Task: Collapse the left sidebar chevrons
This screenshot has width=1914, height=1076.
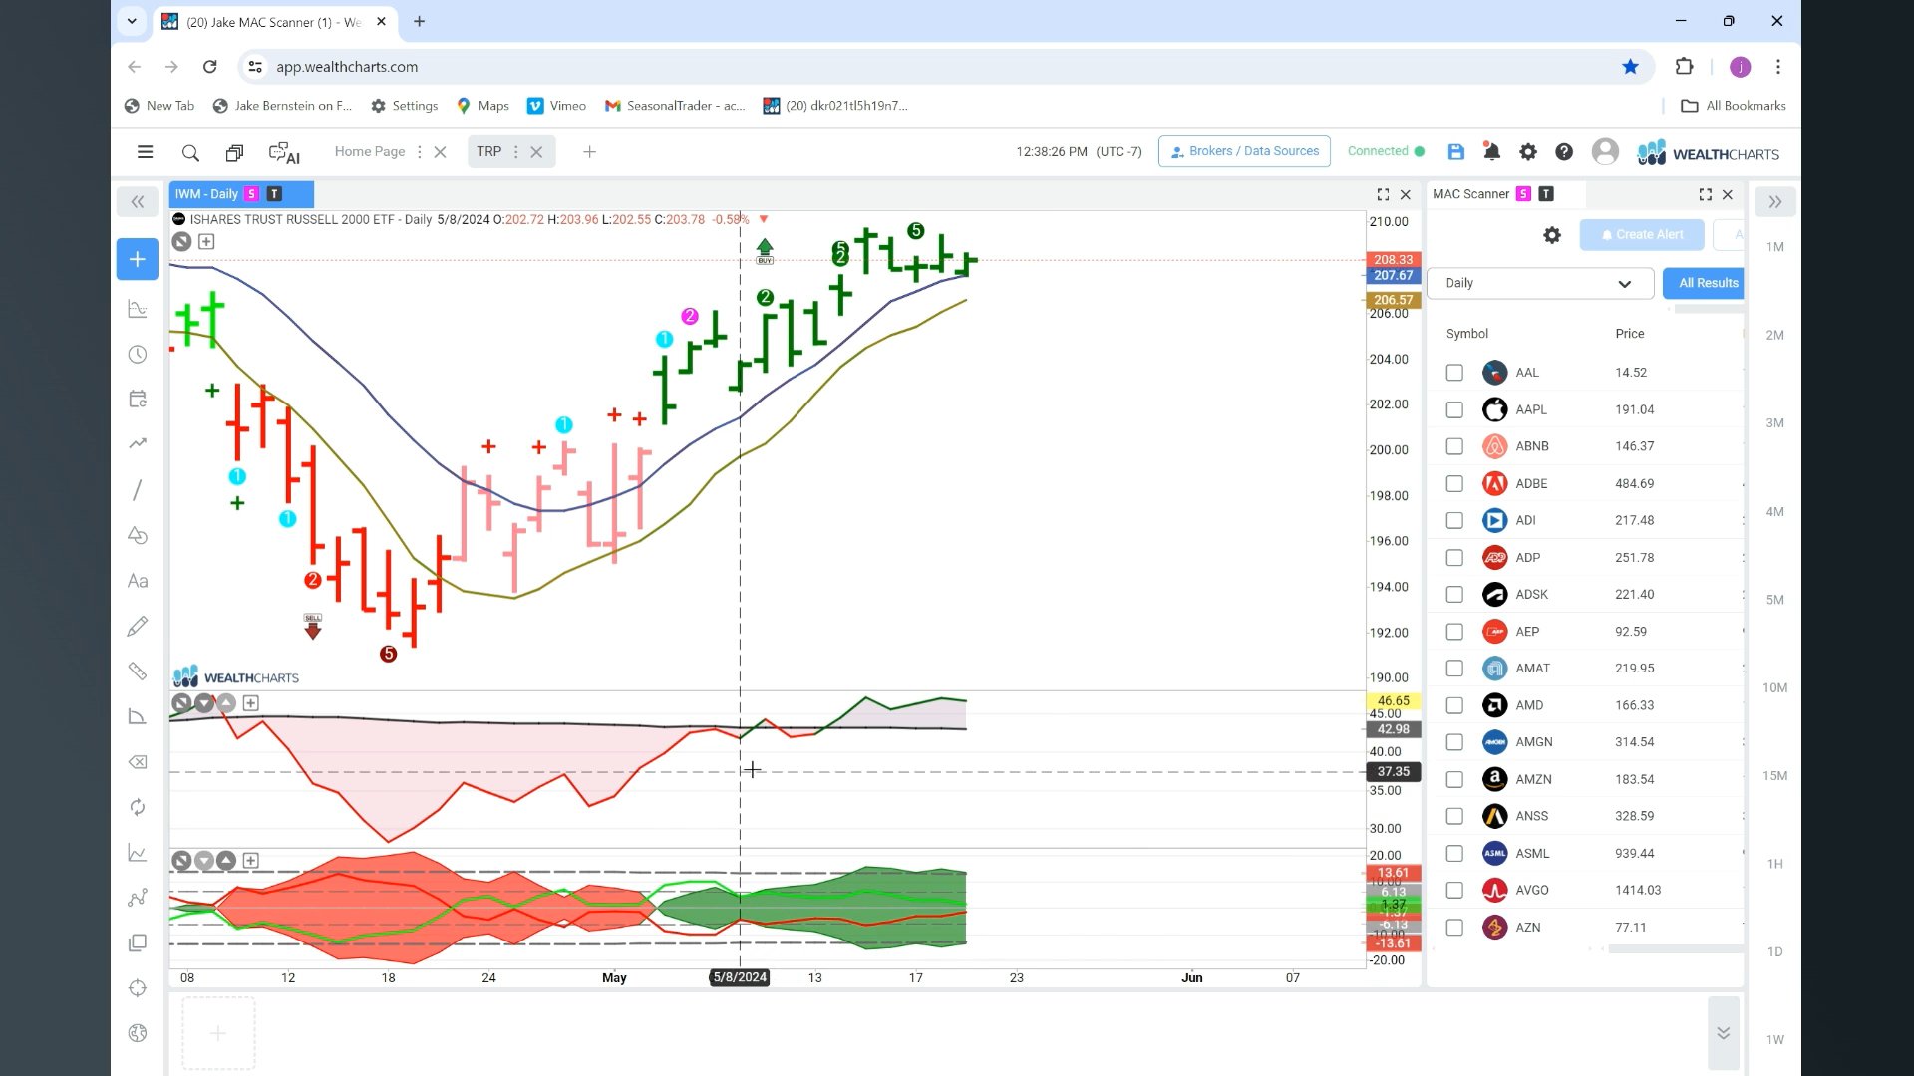Action: [138, 202]
